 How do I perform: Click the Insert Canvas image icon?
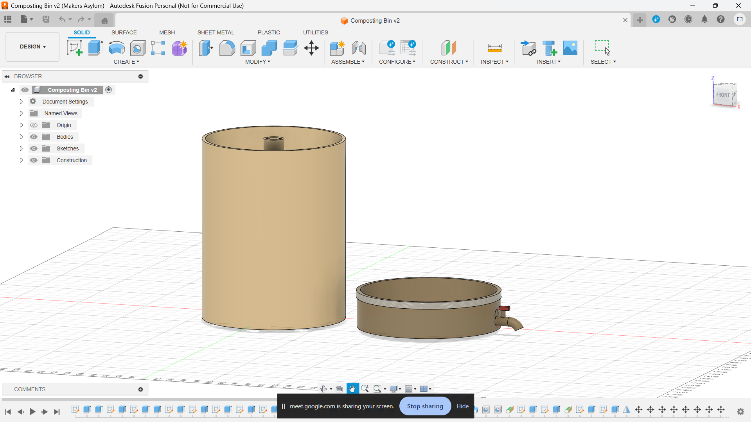(x=570, y=48)
